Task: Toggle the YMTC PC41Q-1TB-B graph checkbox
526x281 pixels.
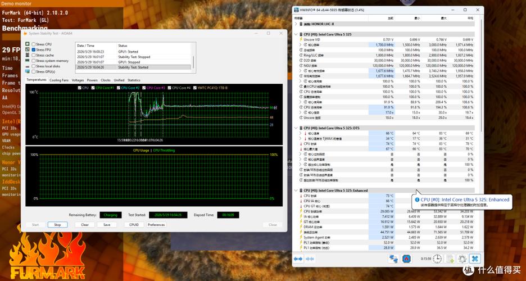Action: tap(195, 88)
